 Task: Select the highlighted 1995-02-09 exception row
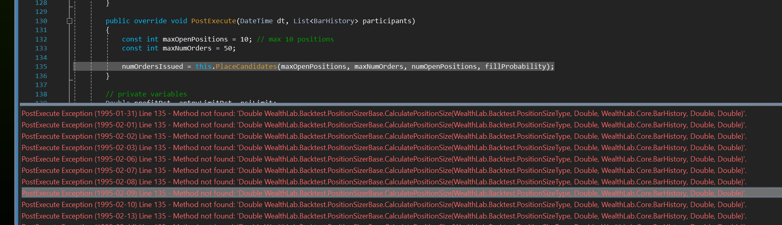pyautogui.click(x=383, y=194)
